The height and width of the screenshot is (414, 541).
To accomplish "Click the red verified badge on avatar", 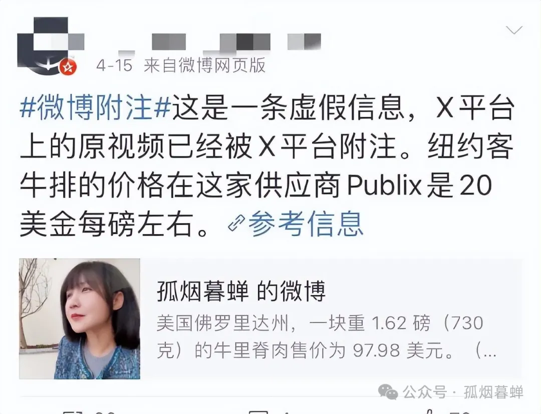I will click(x=68, y=67).
